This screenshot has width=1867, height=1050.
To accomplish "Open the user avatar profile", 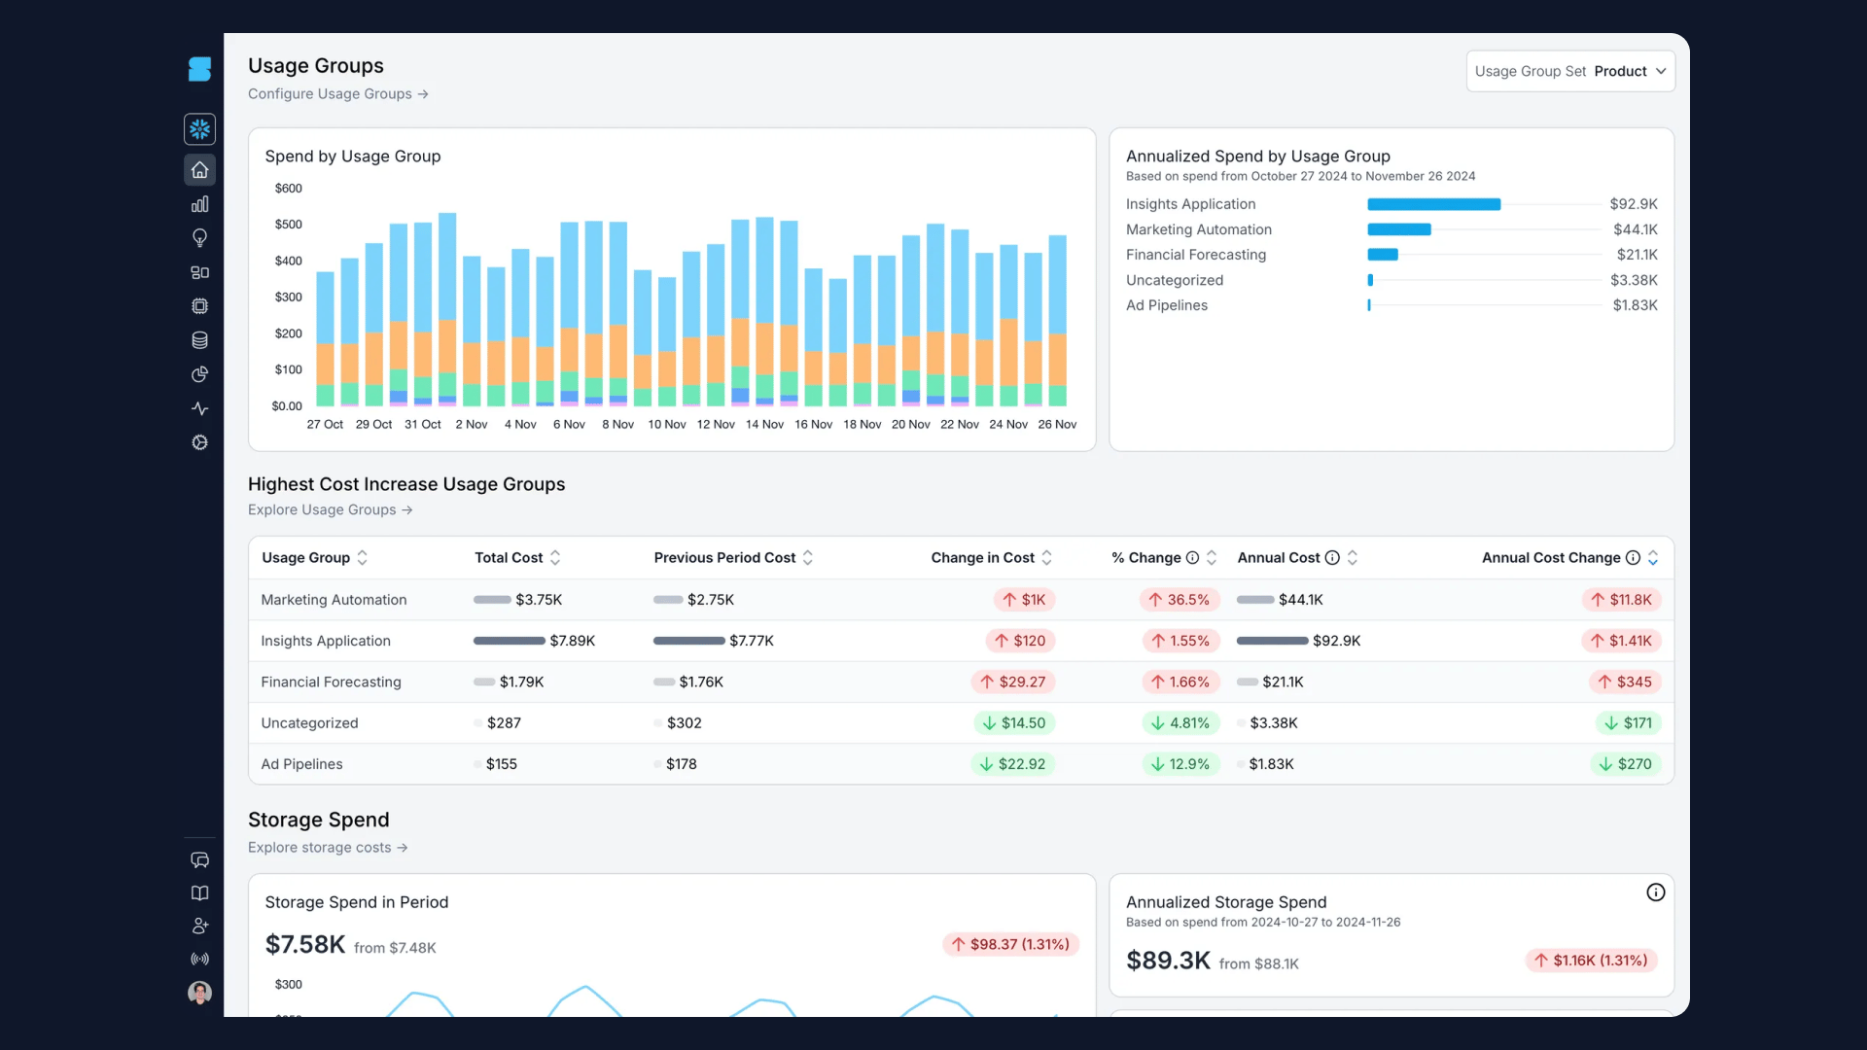I will coord(199,992).
